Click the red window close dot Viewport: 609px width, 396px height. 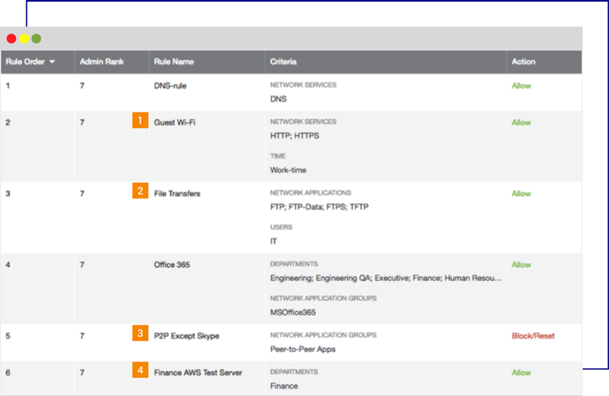[11, 38]
